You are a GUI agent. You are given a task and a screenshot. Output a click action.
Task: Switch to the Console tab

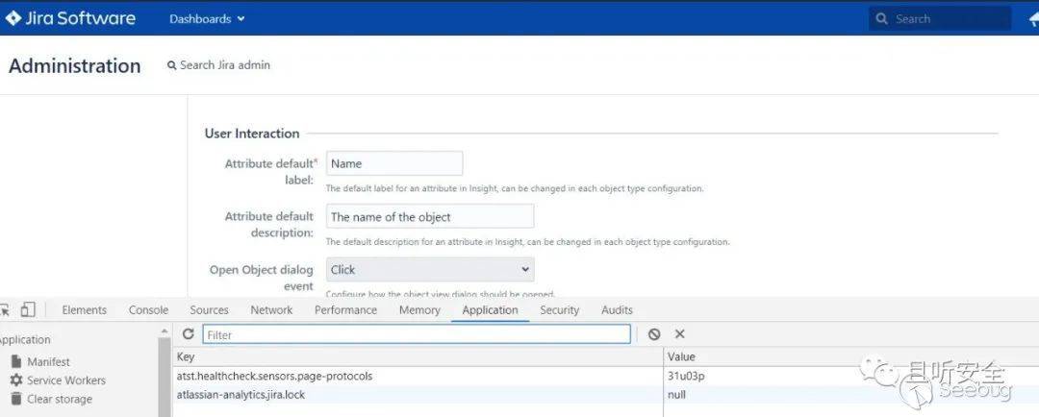148,310
